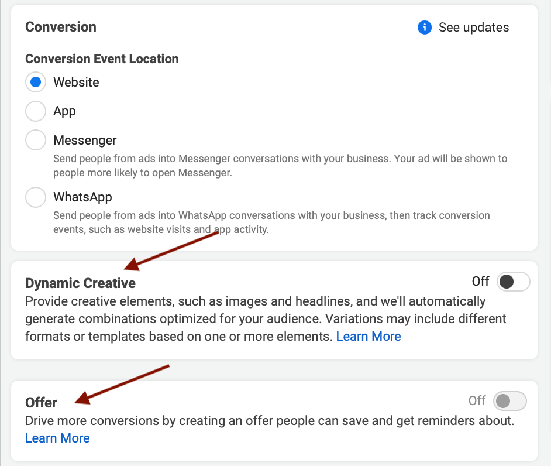
Task: Click the Dynamic Creative section heading
Action: [80, 283]
